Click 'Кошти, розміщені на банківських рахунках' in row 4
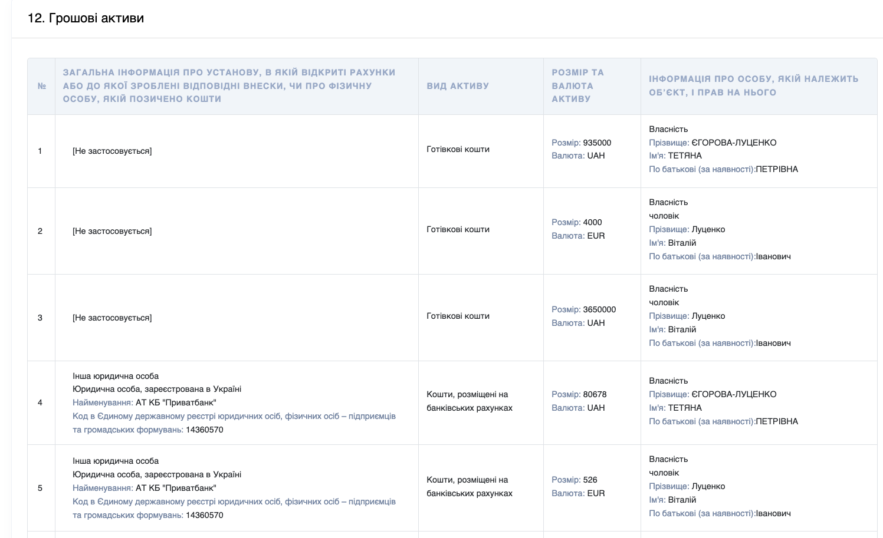The height and width of the screenshot is (538, 883). (x=470, y=401)
